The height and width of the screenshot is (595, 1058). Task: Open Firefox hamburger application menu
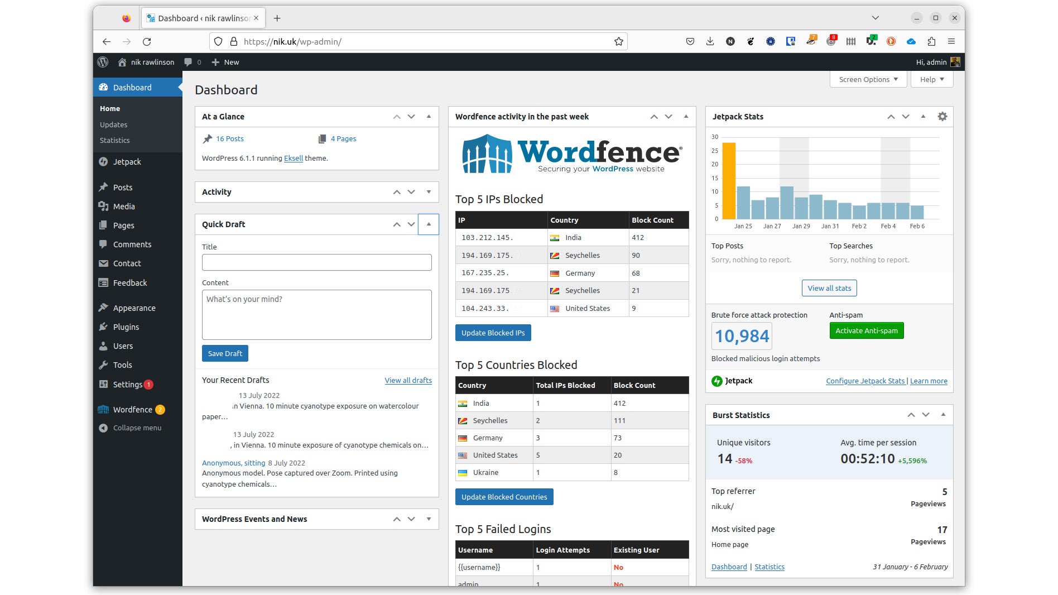point(951,42)
